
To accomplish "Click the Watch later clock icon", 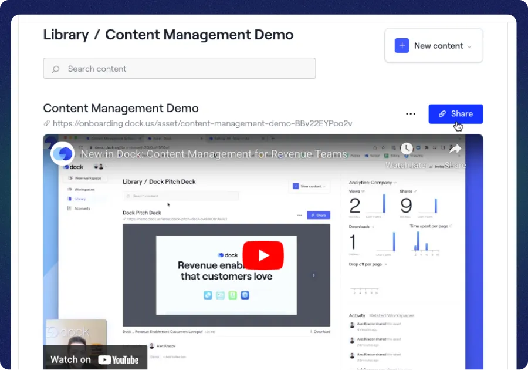I will (x=407, y=149).
